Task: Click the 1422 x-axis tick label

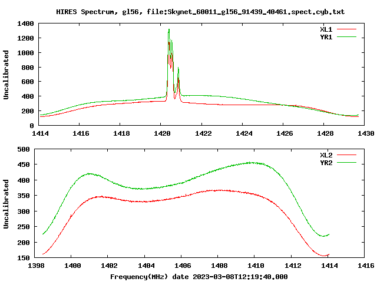Action: click(x=203, y=133)
